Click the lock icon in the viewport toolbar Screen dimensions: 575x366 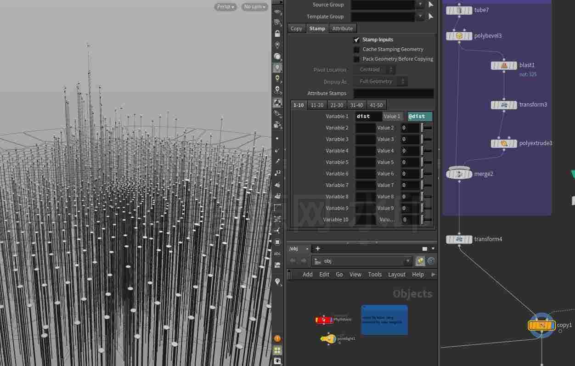277,34
